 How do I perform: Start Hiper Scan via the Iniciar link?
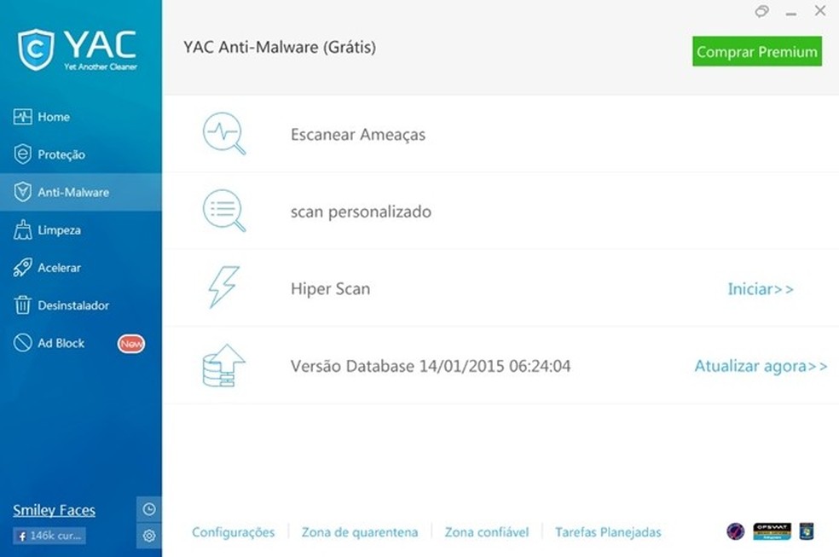pyautogui.click(x=760, y=288)
